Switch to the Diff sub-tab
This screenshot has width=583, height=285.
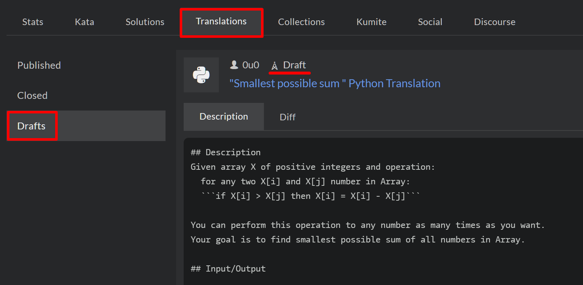coord(288,117)
